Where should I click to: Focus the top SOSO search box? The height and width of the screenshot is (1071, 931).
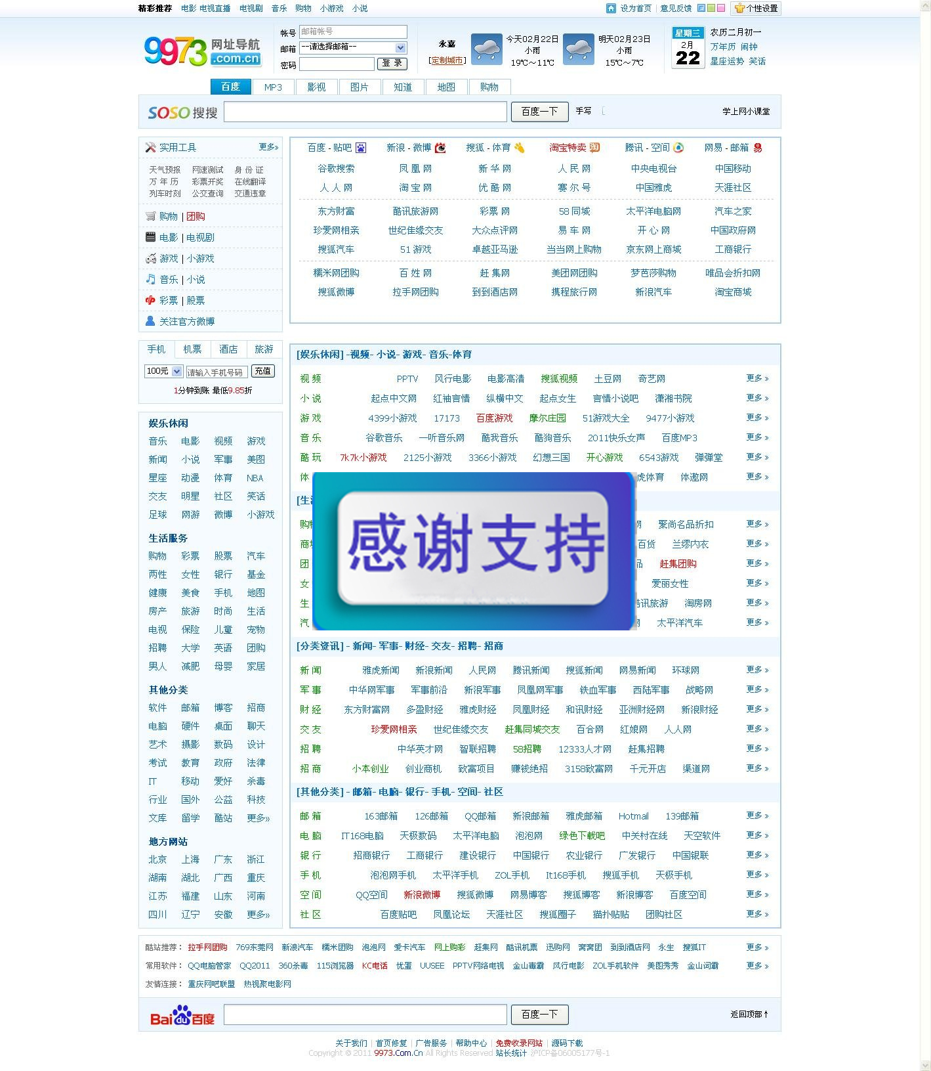[x=365, y=112]
